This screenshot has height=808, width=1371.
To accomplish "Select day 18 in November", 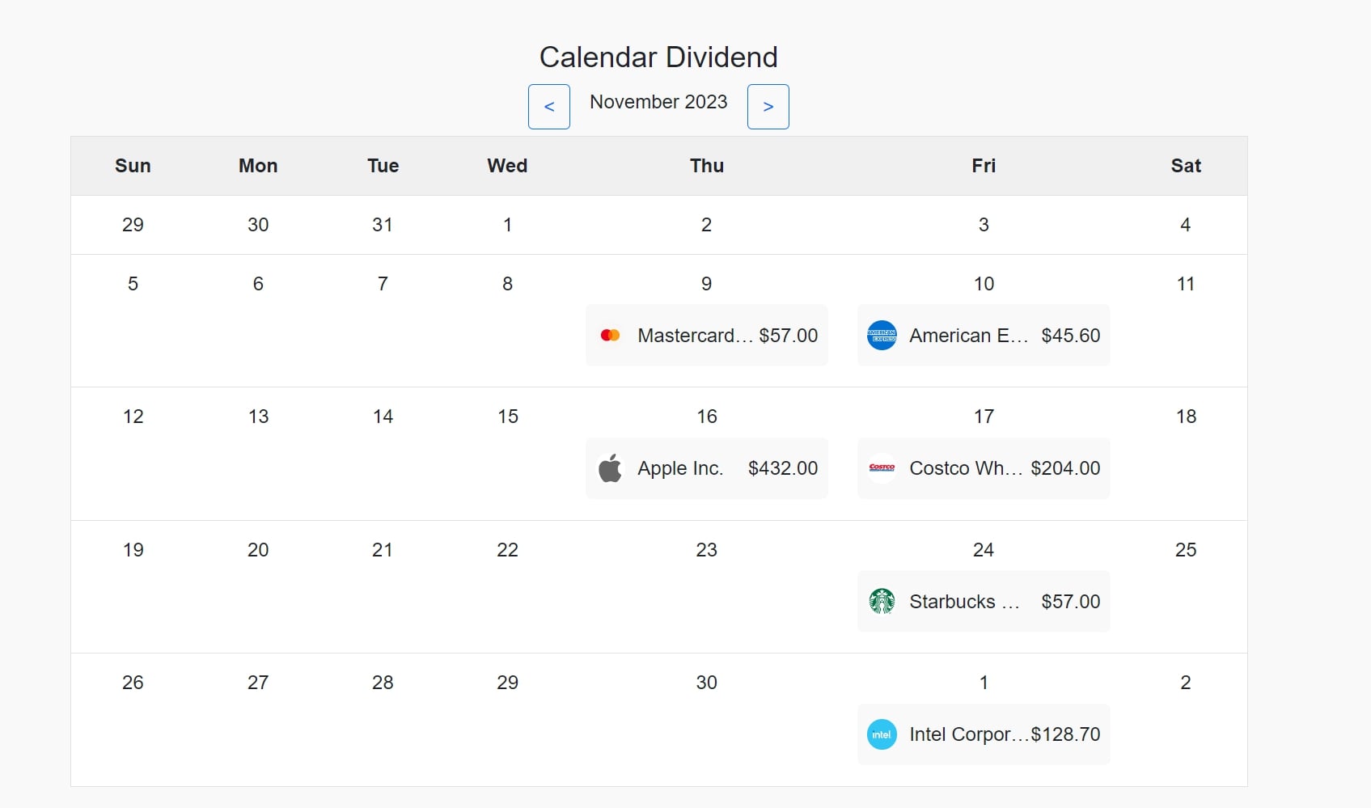I will 1186,417.
